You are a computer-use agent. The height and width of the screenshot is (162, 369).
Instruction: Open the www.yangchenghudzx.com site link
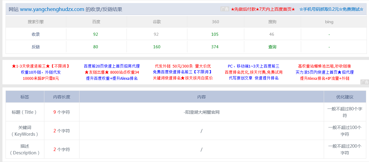(x=52, y=9)
